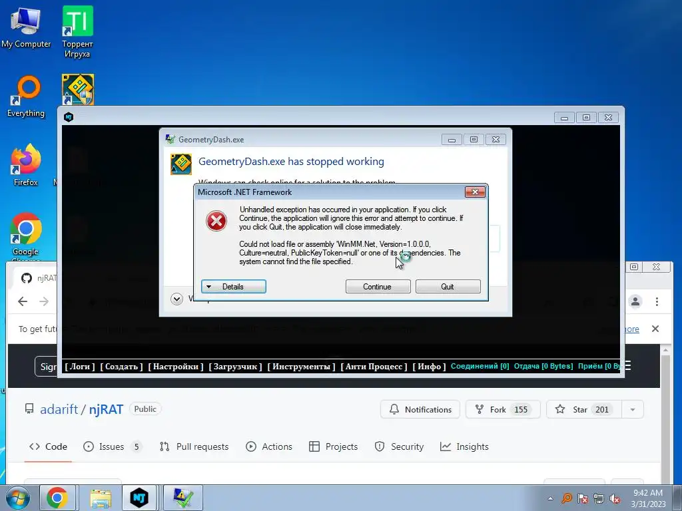Image resolution: width=682 pixels, height=511 pixels.
Task: Open Everything desktop shortcut
Action: (x=26, y=96)
